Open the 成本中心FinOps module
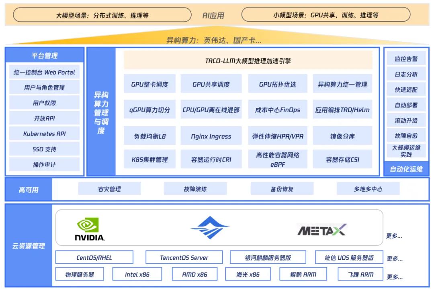Viewport: 434px width, 291px height. [277, 110]
